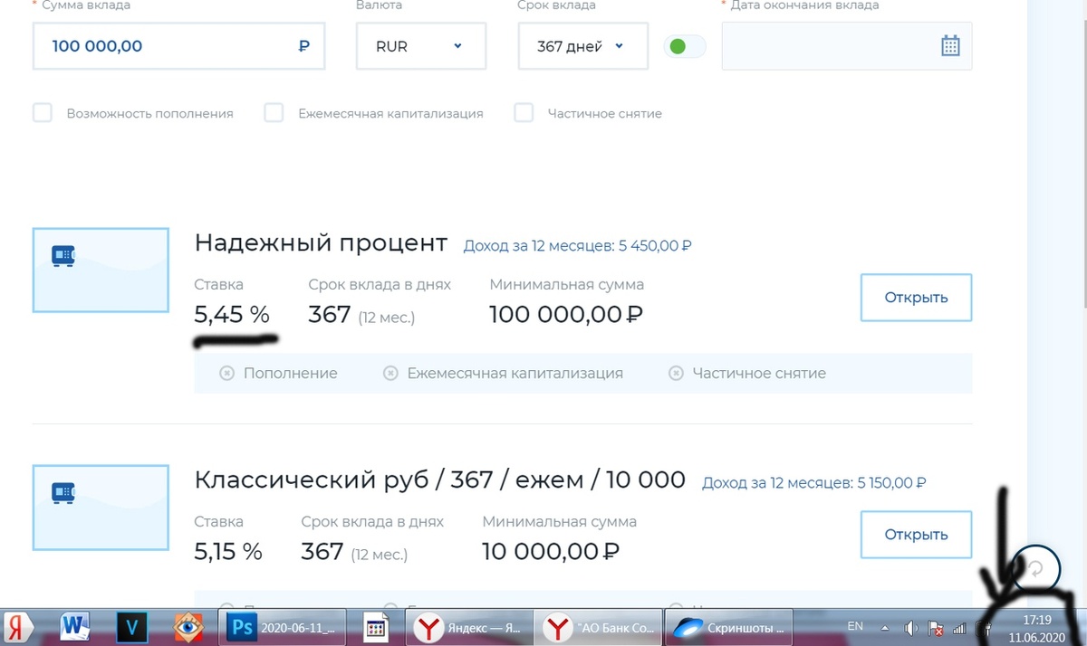Enable the Частичное снятие checkbox
The width and height of the screenshot is (1087, 646).
[524, 113]
